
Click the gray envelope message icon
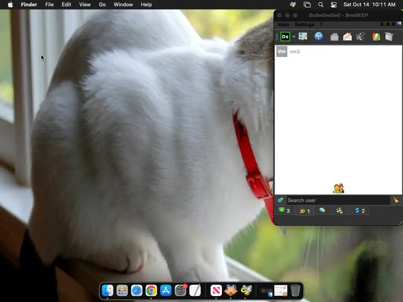(335, 37)
